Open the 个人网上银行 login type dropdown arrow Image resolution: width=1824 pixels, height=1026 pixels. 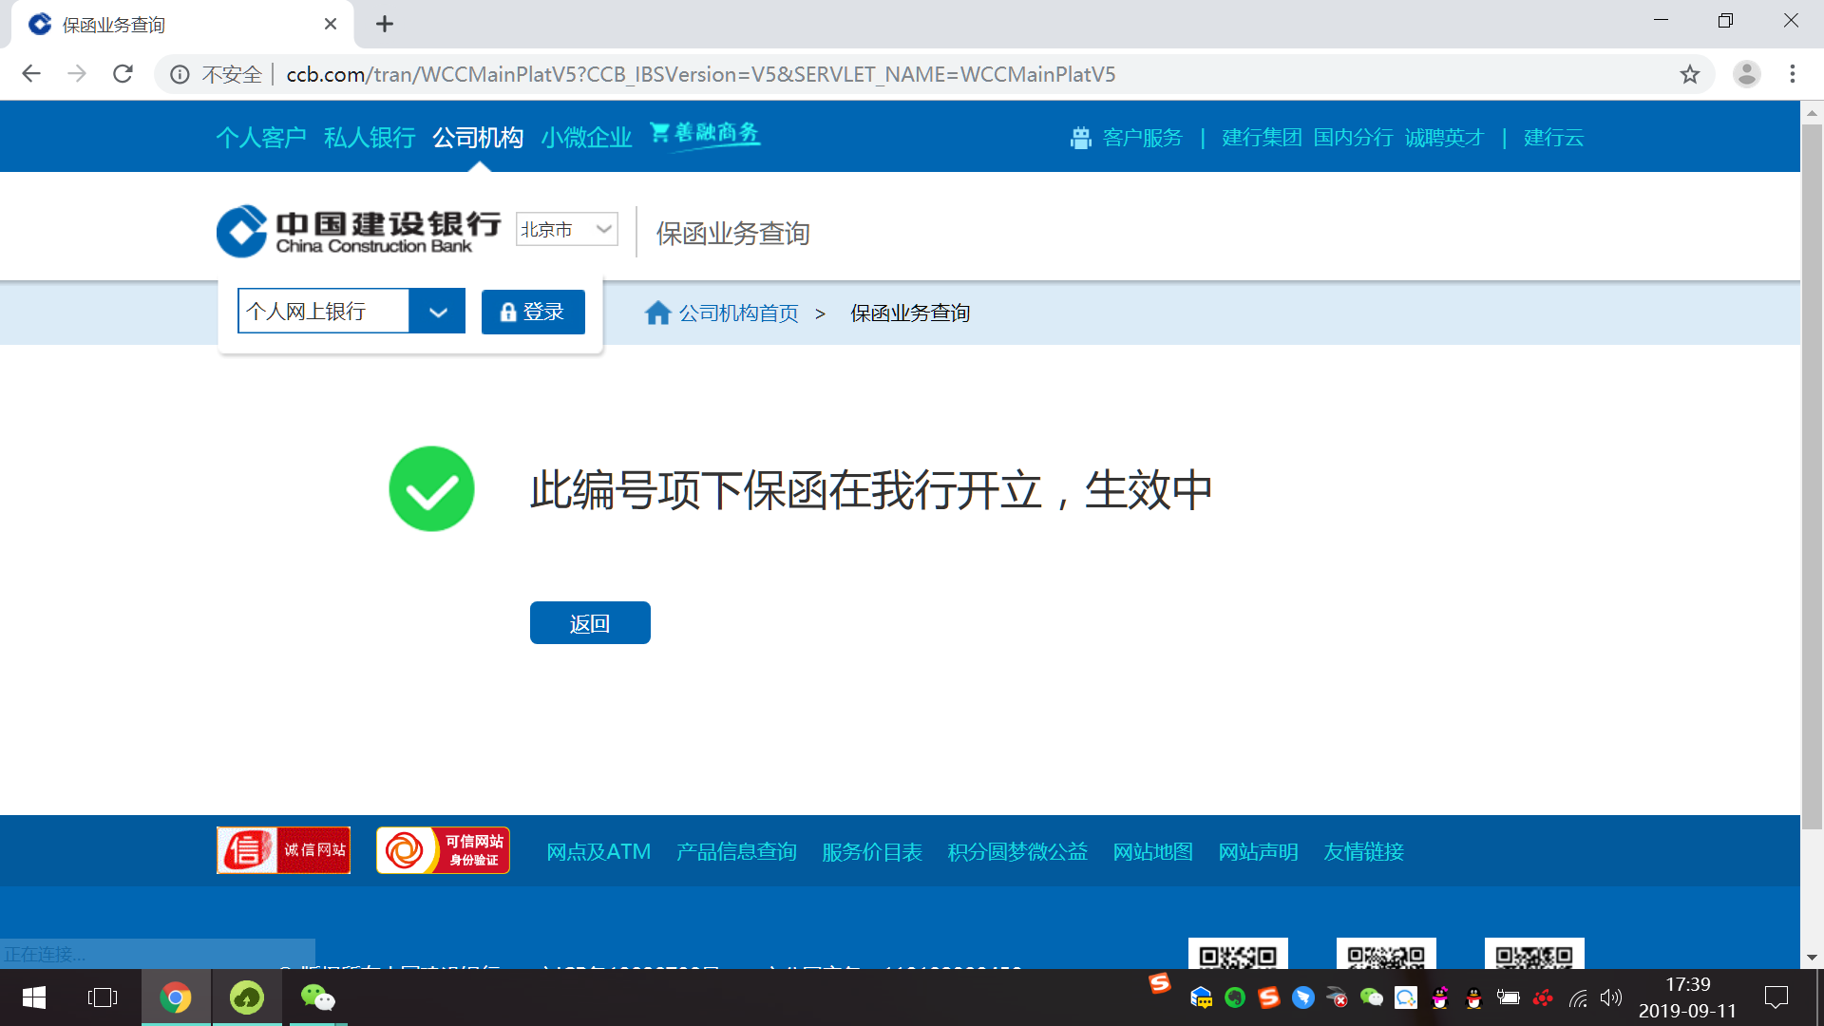(437, 312)
